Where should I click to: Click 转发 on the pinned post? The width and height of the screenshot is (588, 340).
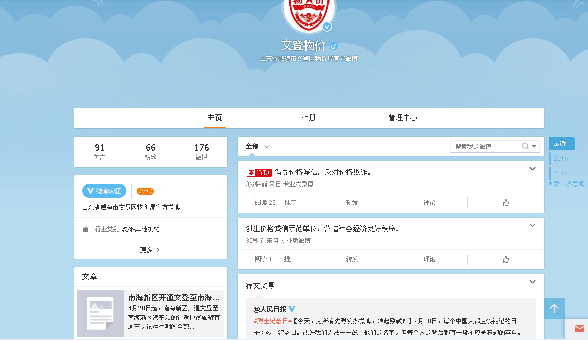click(x=352, y=203)
